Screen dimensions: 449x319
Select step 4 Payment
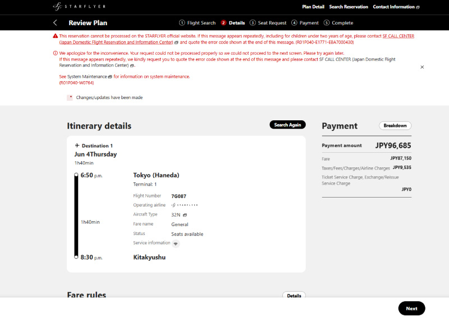click(305, 23)
